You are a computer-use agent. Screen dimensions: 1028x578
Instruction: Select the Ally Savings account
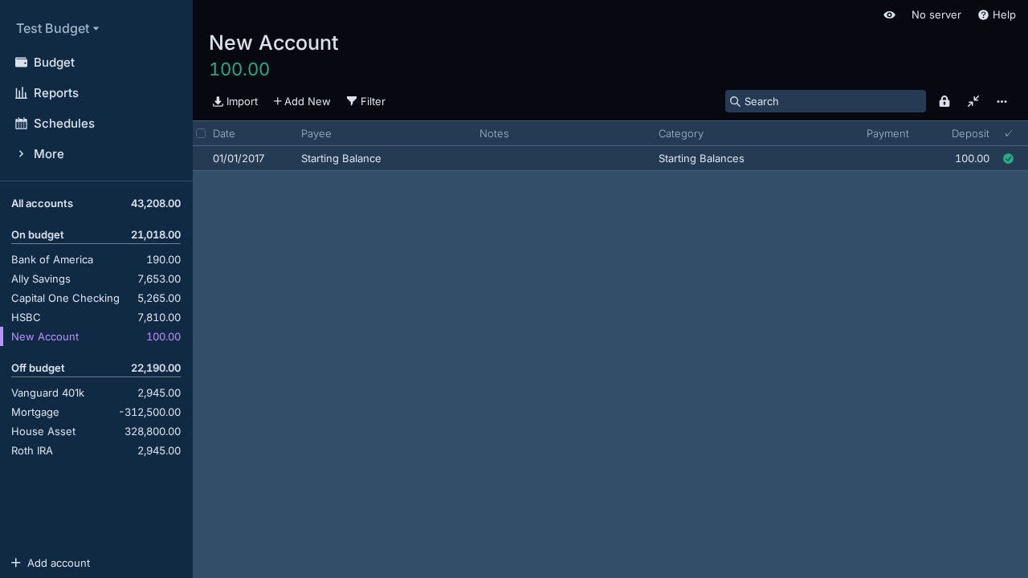(x=41, y=279)
